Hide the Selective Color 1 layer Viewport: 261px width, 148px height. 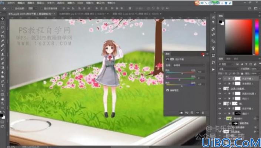pyautogui.click(x=220, y=84)
